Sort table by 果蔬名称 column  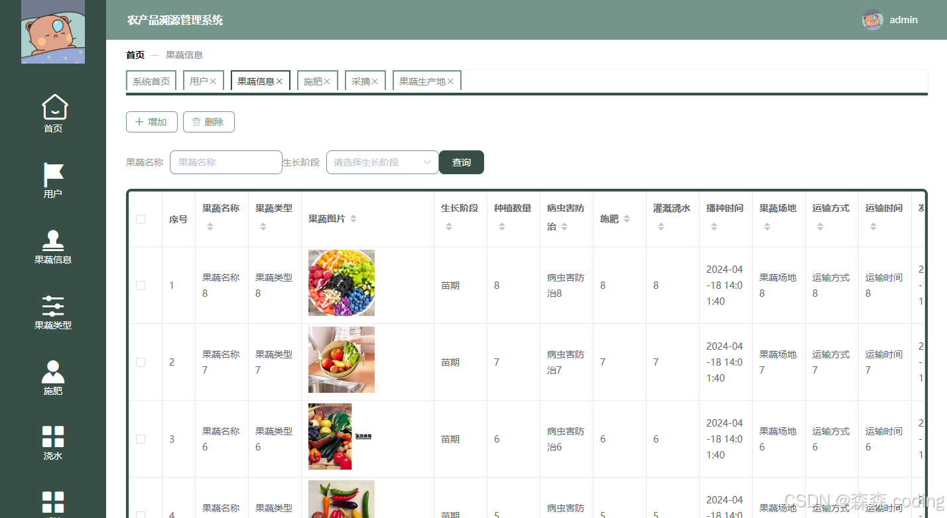[210, 227]
